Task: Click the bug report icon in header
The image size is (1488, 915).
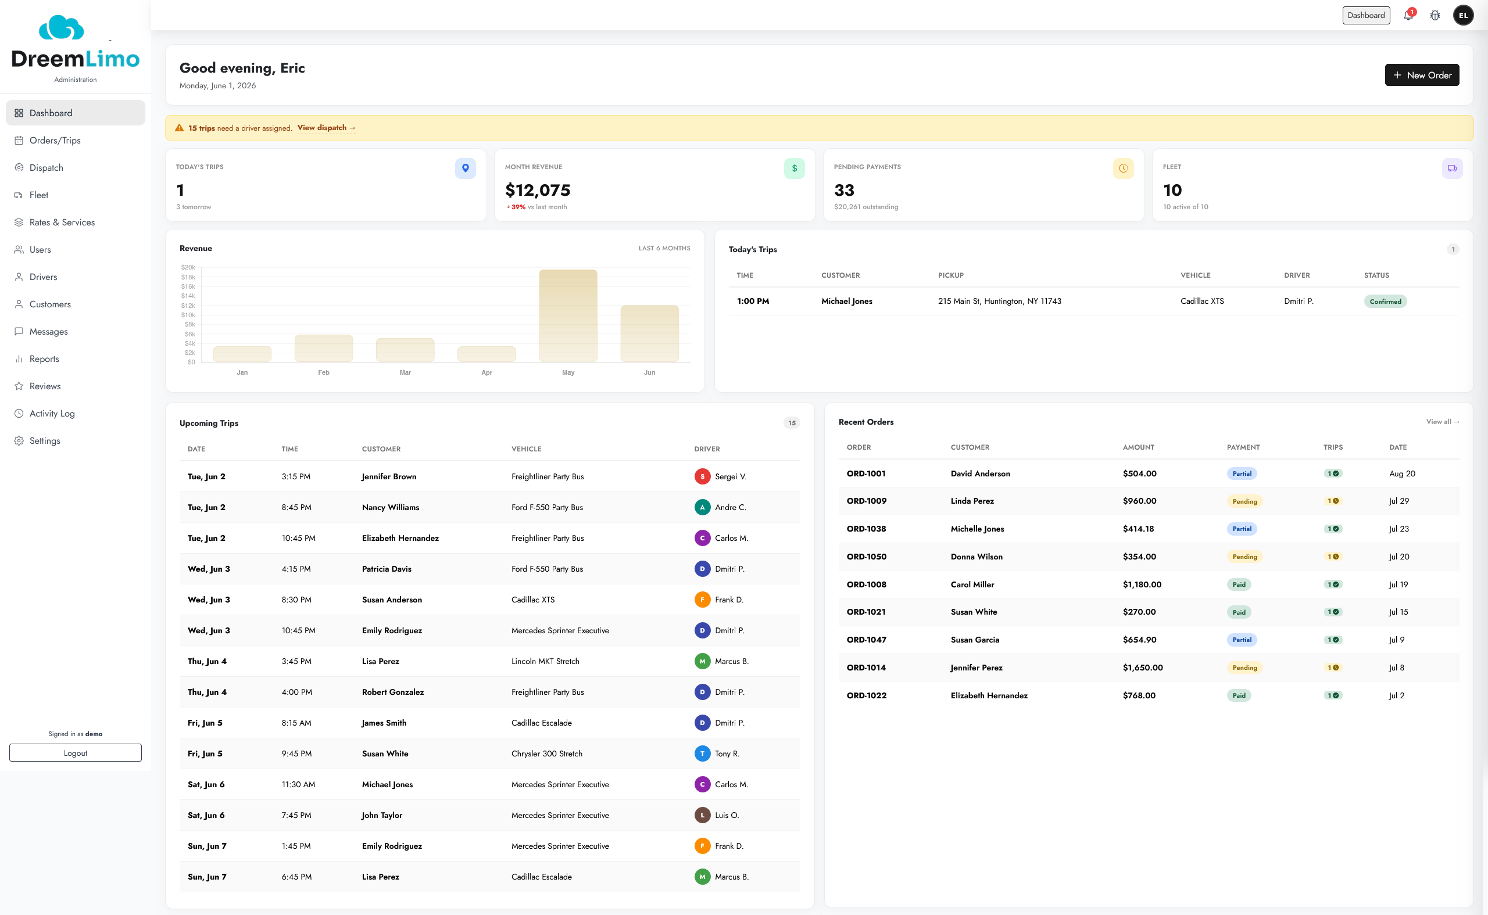Action: pyautogui.click(x=1435, y=16)
